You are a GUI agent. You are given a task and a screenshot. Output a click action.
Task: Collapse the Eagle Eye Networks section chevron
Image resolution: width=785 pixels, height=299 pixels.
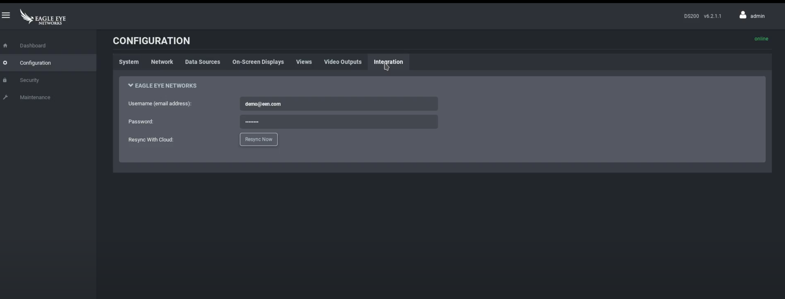[131, 85]
